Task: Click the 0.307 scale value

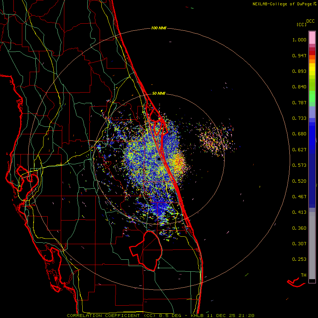Action: pos(299,244)
